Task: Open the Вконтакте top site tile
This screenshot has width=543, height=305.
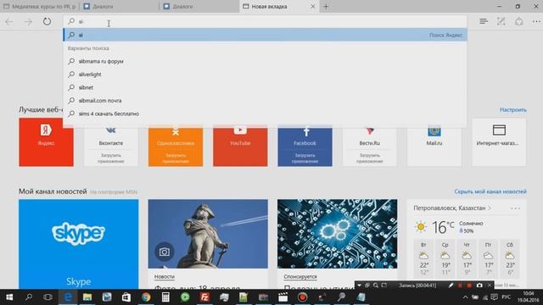Action: pos(111,147)
